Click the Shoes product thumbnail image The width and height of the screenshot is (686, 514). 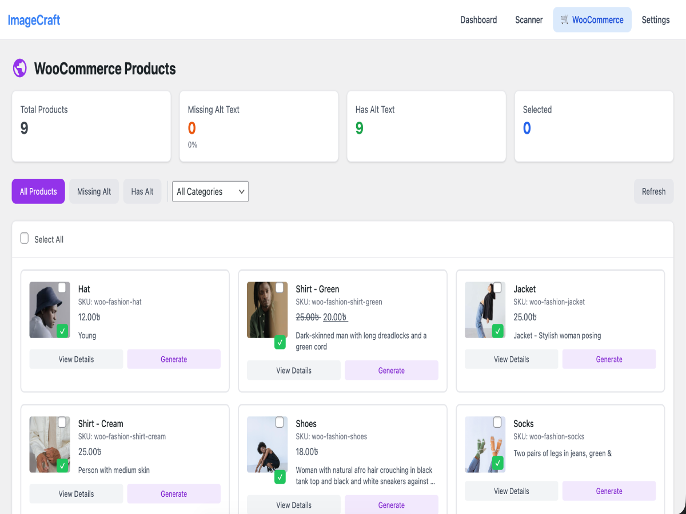click(x=266, y=444)
